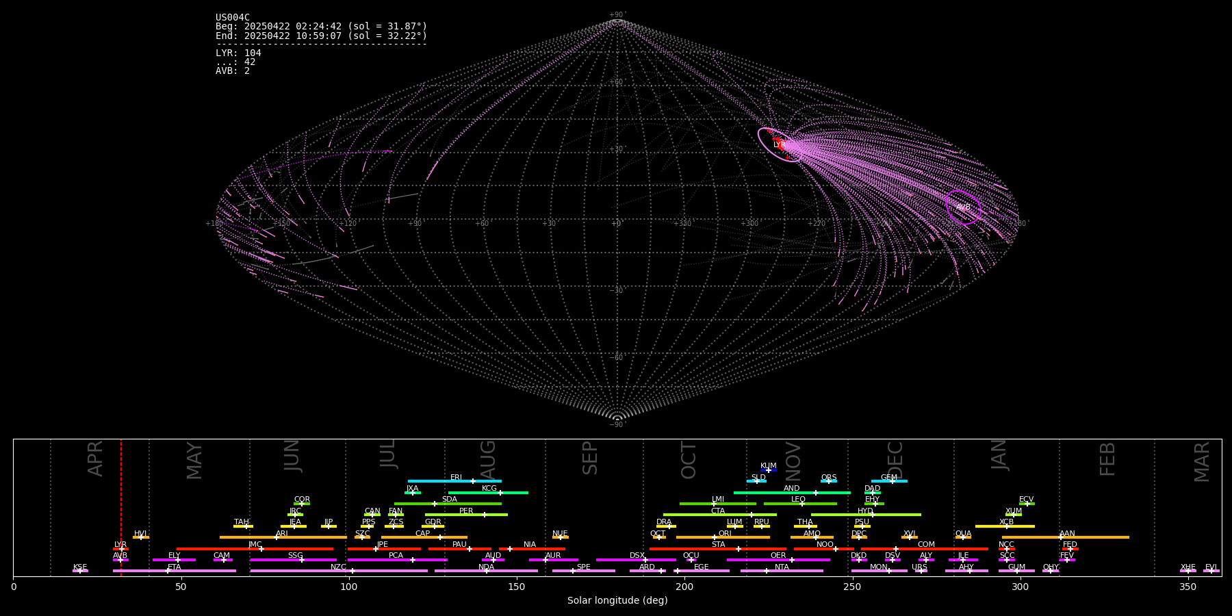The height and width of the screenshot is (616, 1232).
Task: Click the LYR radiant ellipse on sky map
Action: coord(780,145)
